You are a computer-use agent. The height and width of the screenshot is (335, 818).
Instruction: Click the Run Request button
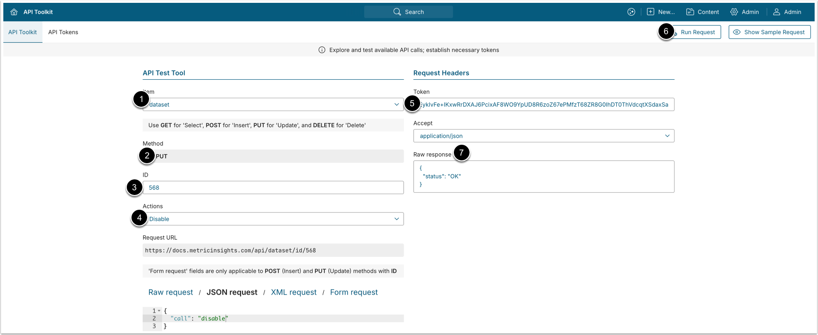point(697,32)
